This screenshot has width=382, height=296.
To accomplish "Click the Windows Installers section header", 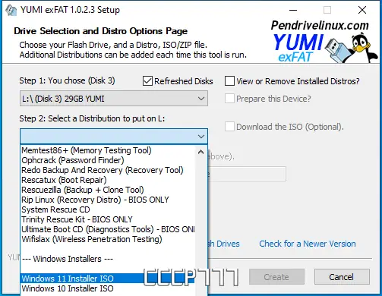I will click(x=109, y=259).
